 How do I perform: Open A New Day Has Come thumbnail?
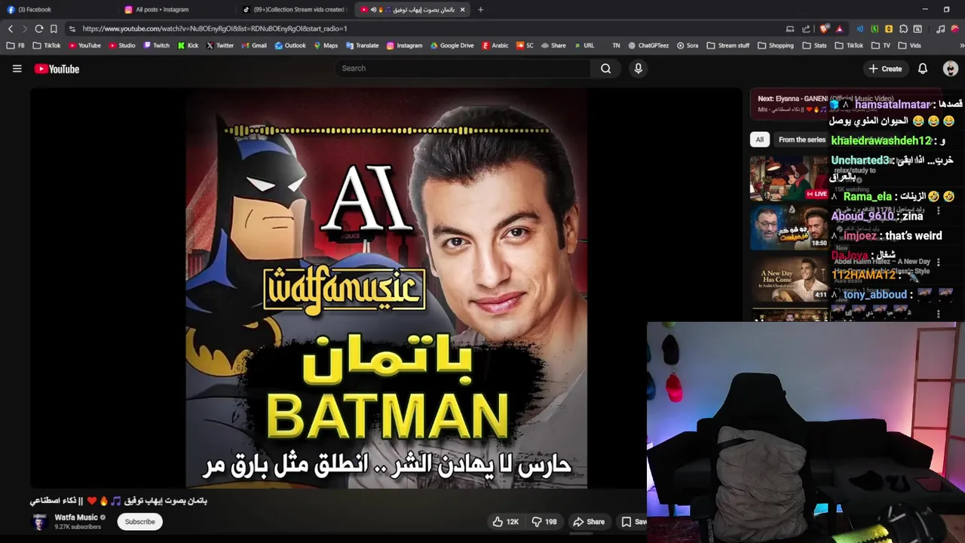(x=789, y=279)
